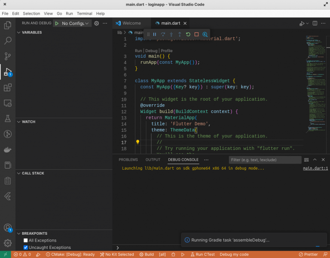
Task: Disable the Uncaught Exceptions breakpoint checkbox
Action: pyautogui.click(x=26, y=248)
